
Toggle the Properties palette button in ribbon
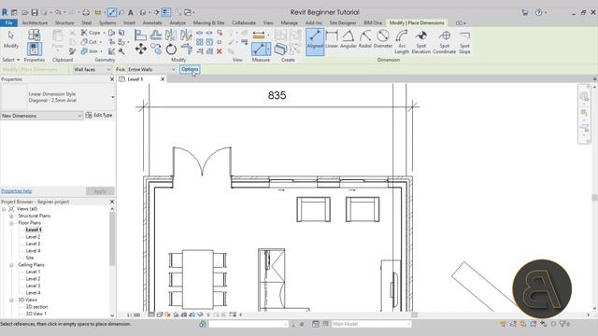pyautogui.click(x=35, y=49)
